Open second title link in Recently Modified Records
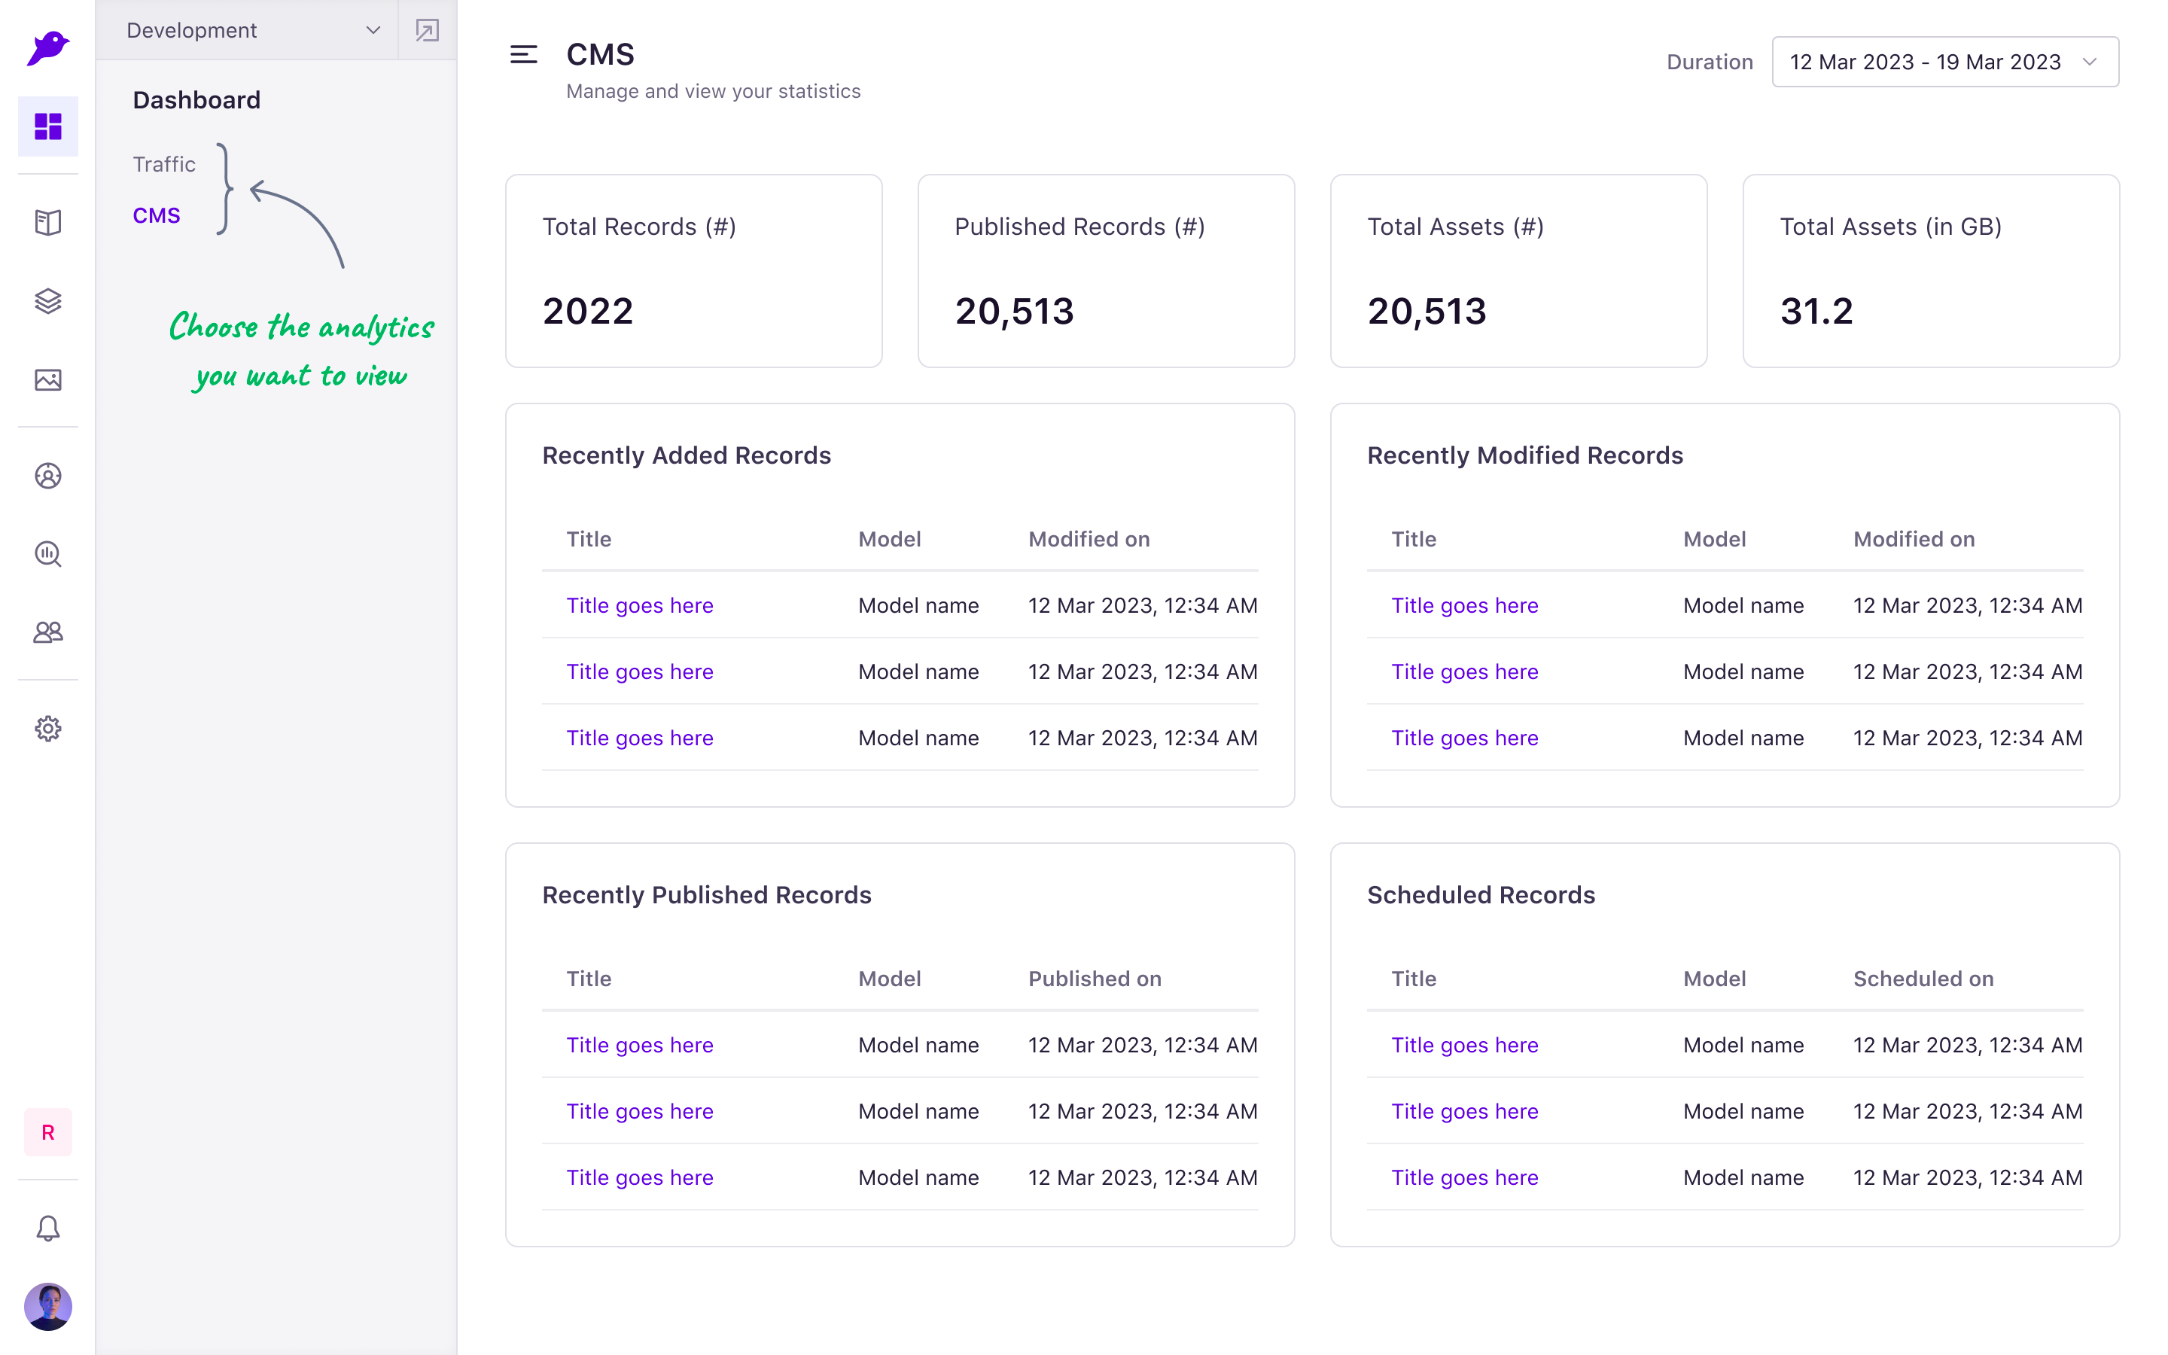 (1465, 671)
